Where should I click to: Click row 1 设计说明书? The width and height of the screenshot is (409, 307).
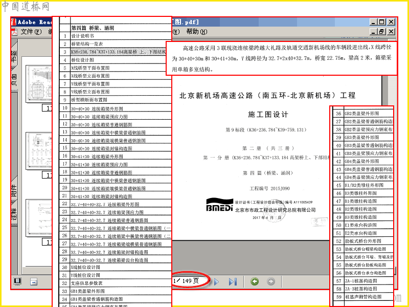(x=116, y=36)
